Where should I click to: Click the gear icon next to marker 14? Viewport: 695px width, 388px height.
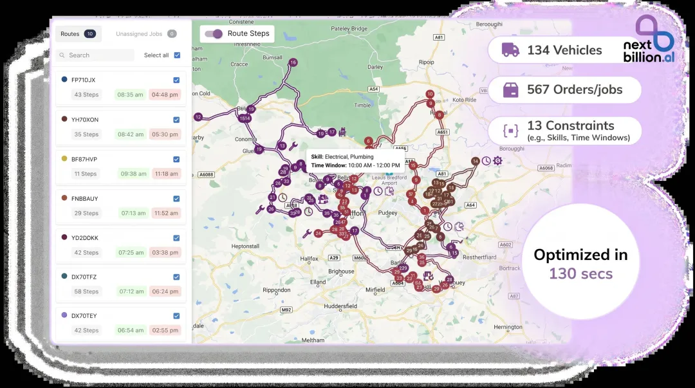tap(497, 160)
